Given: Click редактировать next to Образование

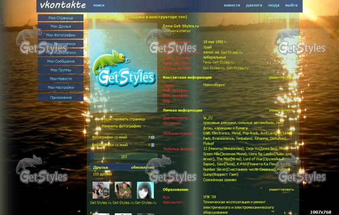Looking at the screenshot, I should tap(281, 190).
